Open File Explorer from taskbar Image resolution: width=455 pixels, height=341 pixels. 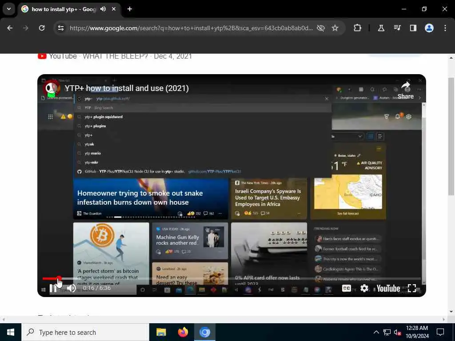pyautogui.click(x=161, y=332)
